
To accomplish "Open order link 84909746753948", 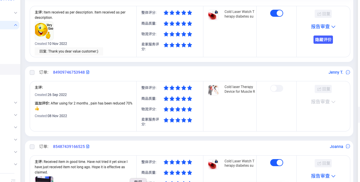I will click(x=69, y=72).
